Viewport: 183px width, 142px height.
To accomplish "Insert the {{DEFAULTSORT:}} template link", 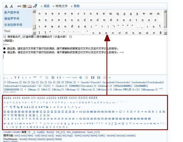I will [x=13, y=90].
